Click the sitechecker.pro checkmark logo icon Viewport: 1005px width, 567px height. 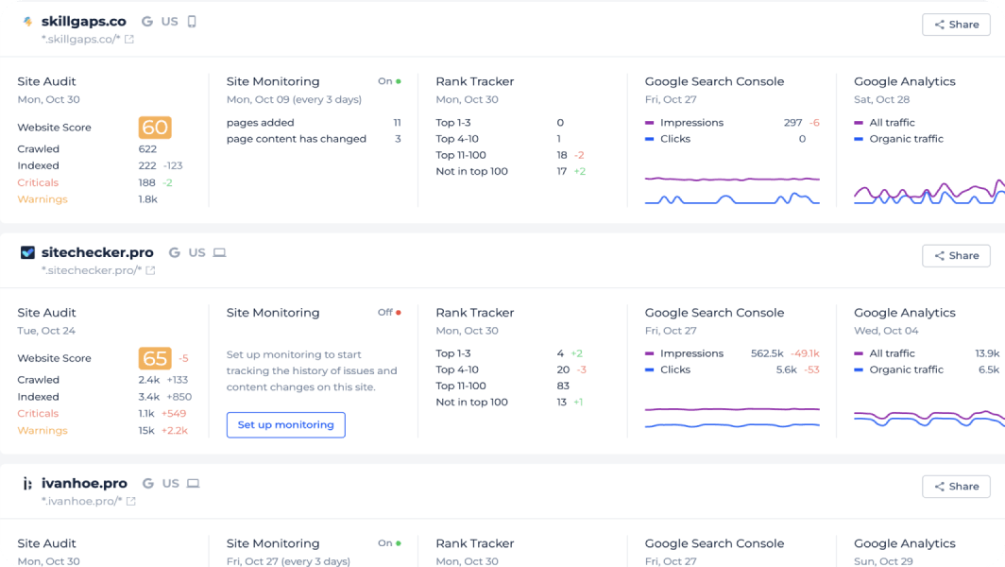point(27,252)
